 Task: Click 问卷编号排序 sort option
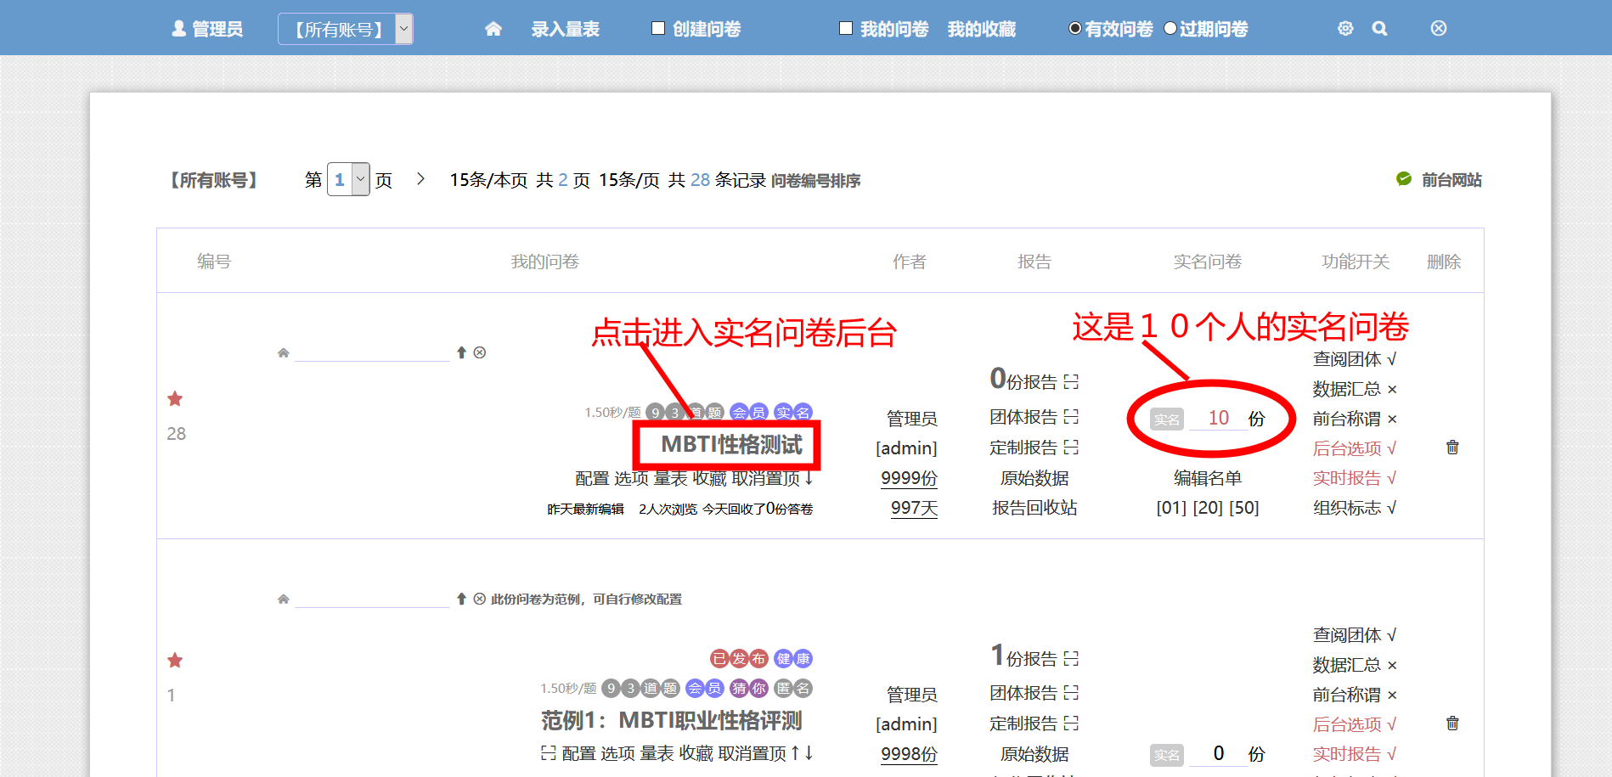pos(816,180)
